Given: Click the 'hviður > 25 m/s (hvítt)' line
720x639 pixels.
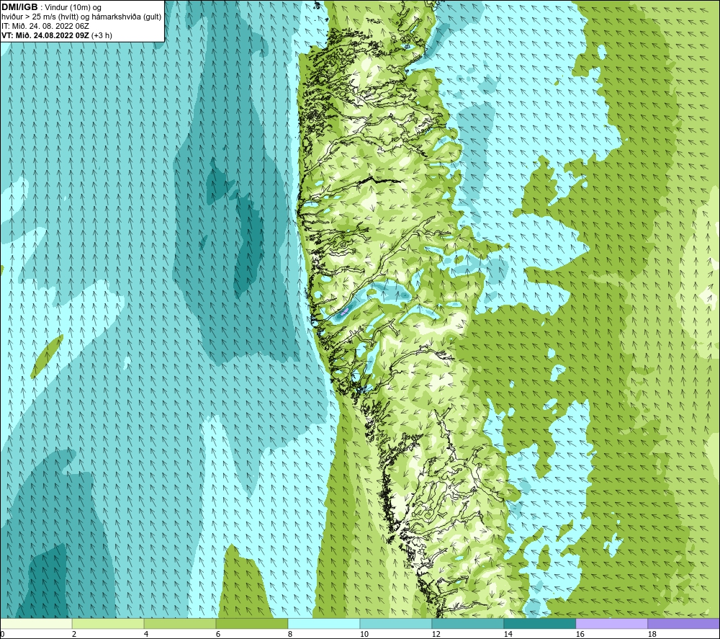Looking at the screenshot, I should (40, 17).
